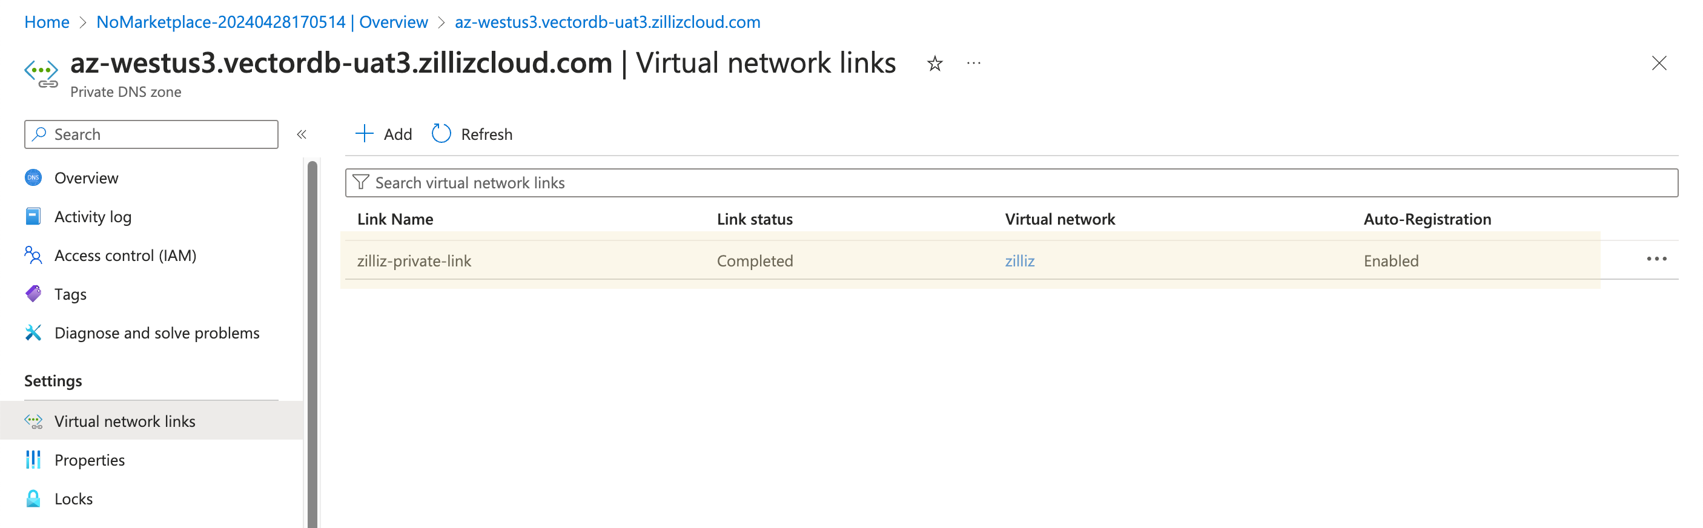1703x528 pixels.
Task: Click the Add virtual network link button
Action: click(x=383, y=134)
